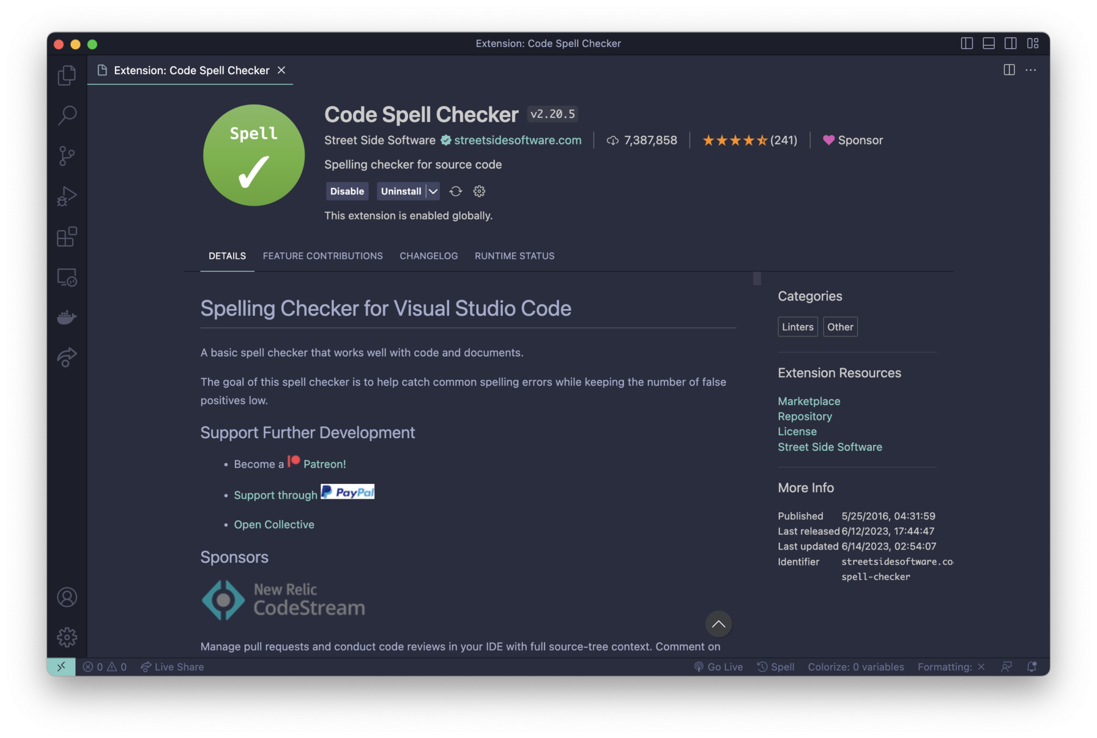The height and width of the screenshot is (738, 1097).
Task: Open the Accounts menu icon
Action: click(67, 597)
